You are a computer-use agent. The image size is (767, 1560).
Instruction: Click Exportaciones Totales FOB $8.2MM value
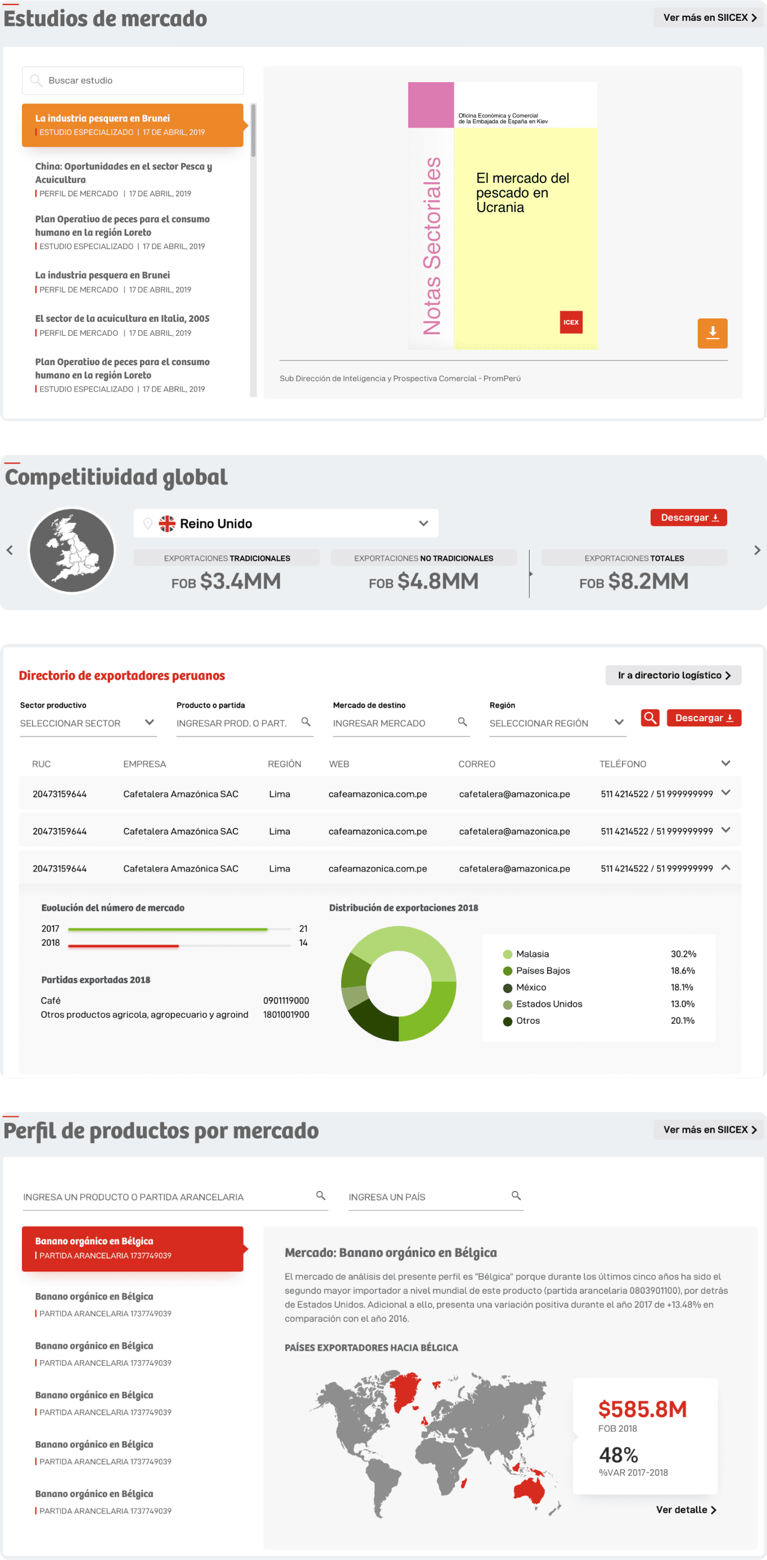coord(634,581)
